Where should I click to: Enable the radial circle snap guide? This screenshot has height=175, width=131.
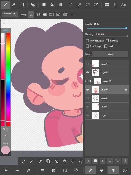65,15
